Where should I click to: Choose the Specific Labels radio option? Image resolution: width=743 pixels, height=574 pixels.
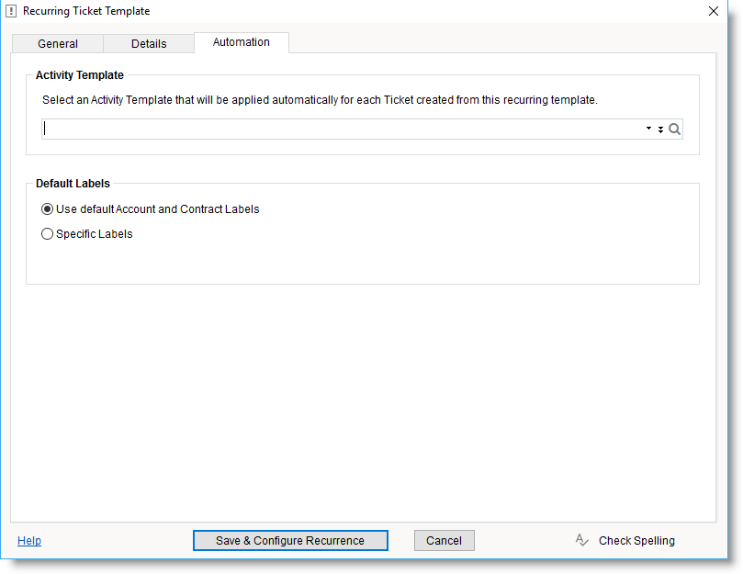48,234
